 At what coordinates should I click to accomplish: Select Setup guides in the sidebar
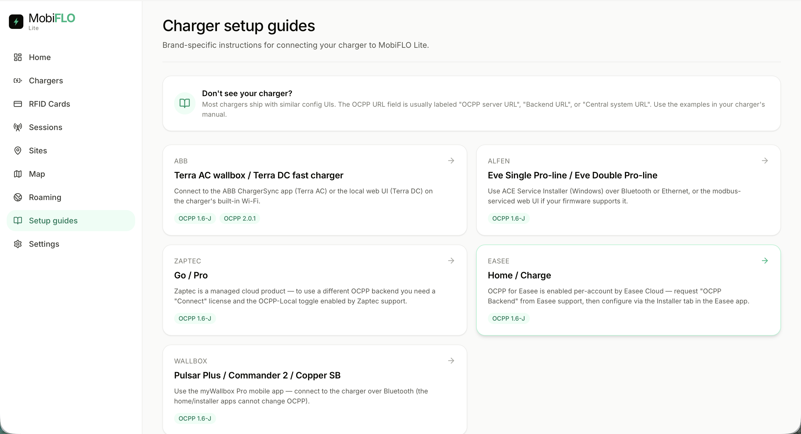71,221
